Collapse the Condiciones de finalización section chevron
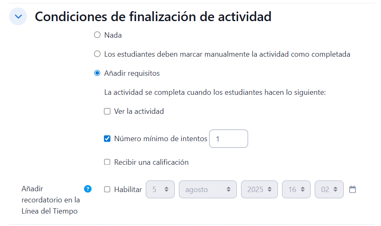This screenshot has width=381, height=226. coord(18,17)
